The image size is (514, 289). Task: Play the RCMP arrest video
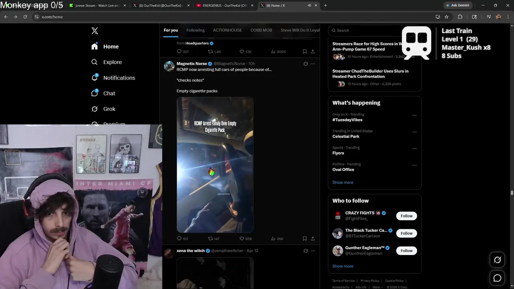pos(215,165)
